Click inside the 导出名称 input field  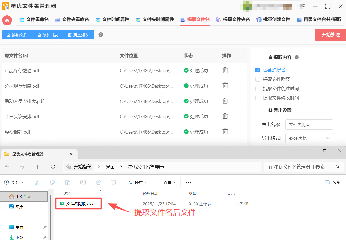tap(309, 125)
